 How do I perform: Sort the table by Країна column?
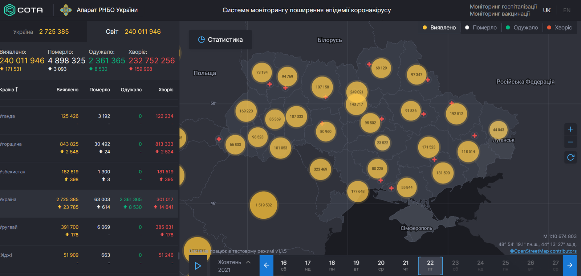[9, 90]
